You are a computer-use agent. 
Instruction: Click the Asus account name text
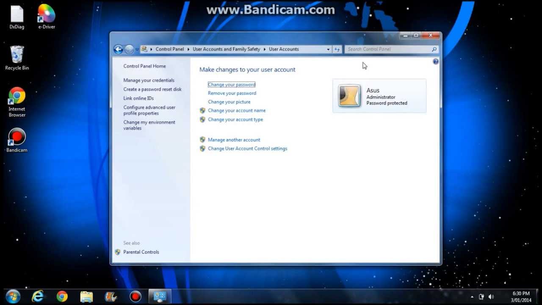(x=373, y=90)
